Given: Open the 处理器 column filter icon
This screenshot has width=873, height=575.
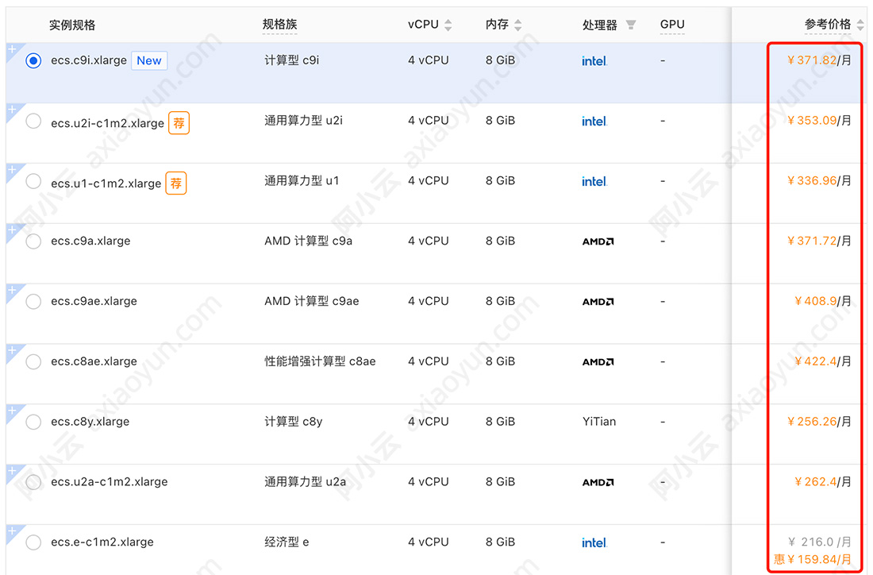Looking at the screenshot, I should pyautogui.click(x=631, y=25).
